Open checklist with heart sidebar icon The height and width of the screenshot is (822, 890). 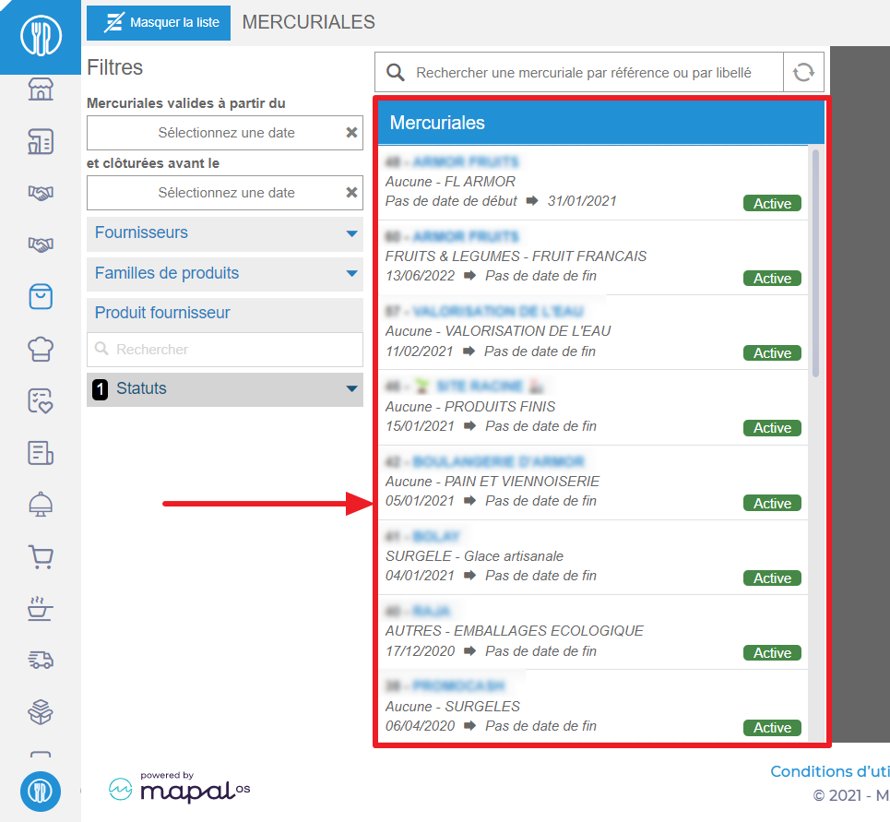click(41, 400)
